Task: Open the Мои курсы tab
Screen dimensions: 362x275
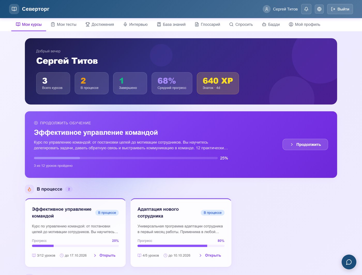Action: [29, 25]
